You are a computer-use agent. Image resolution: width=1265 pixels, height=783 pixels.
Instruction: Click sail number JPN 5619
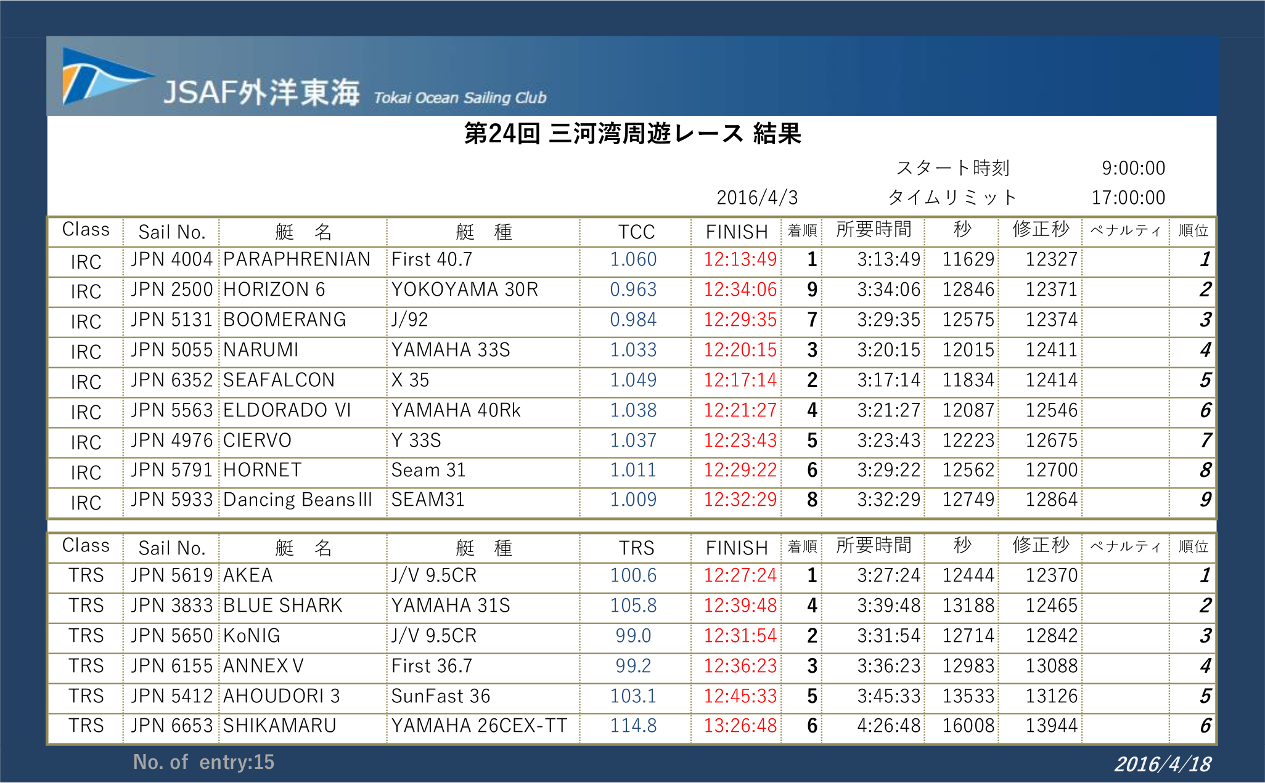click(171, 575)
